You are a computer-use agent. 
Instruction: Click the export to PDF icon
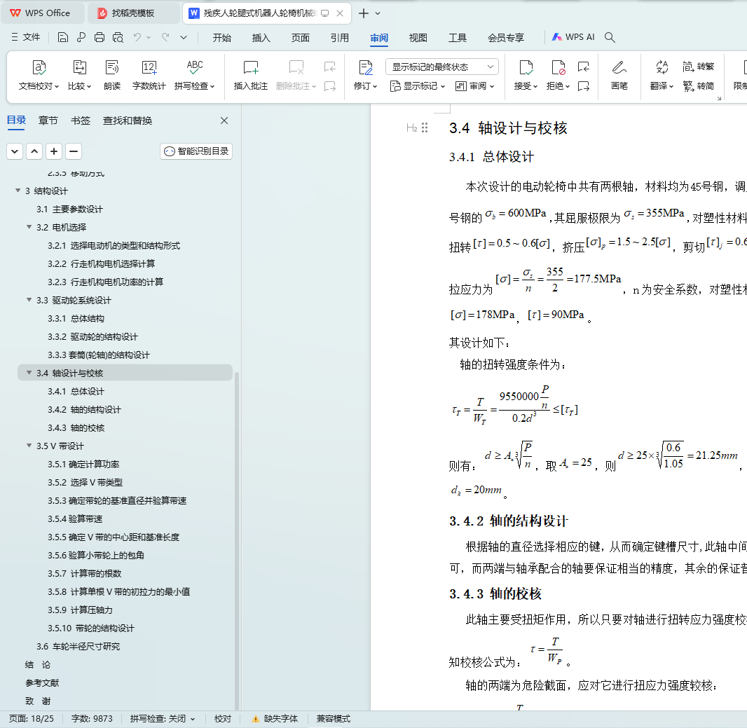(x=81, y=37)
